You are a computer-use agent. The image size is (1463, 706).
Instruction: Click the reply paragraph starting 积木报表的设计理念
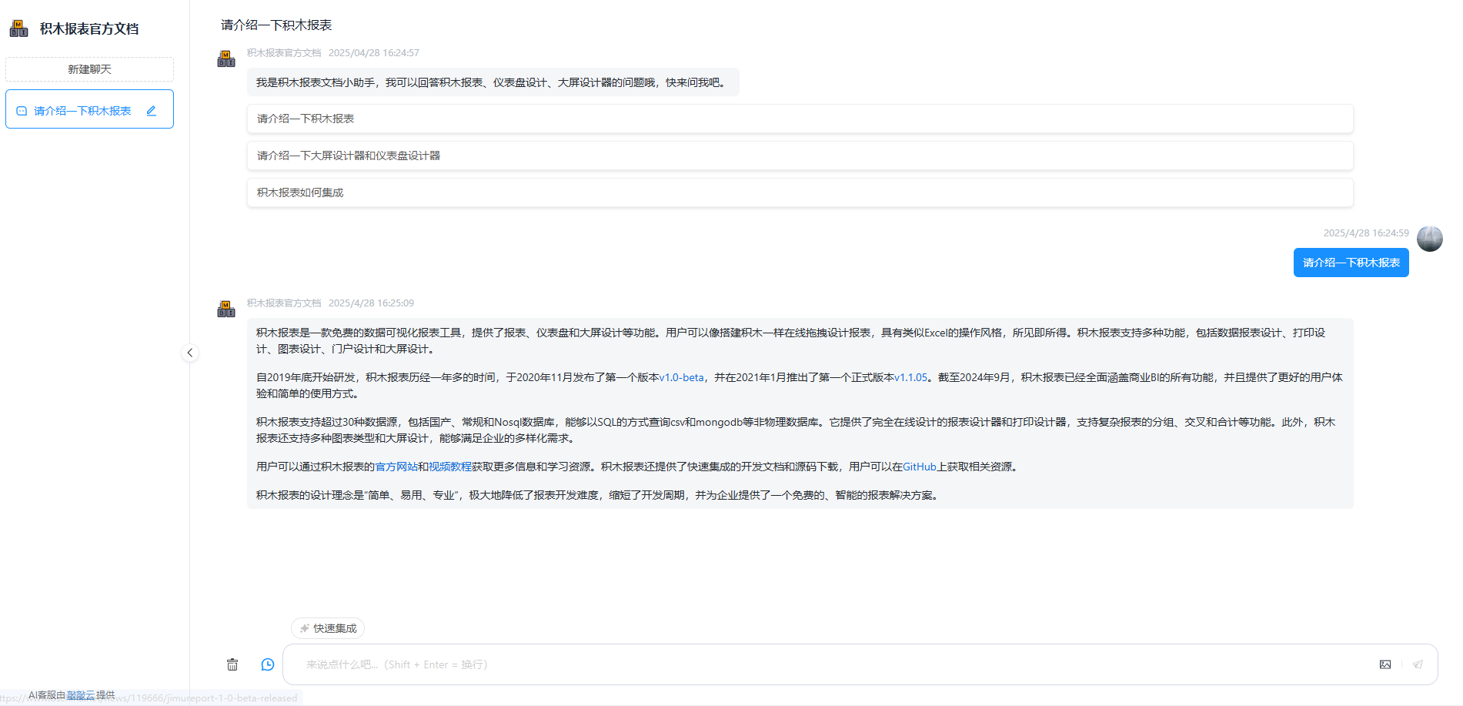tap(599, 495)
